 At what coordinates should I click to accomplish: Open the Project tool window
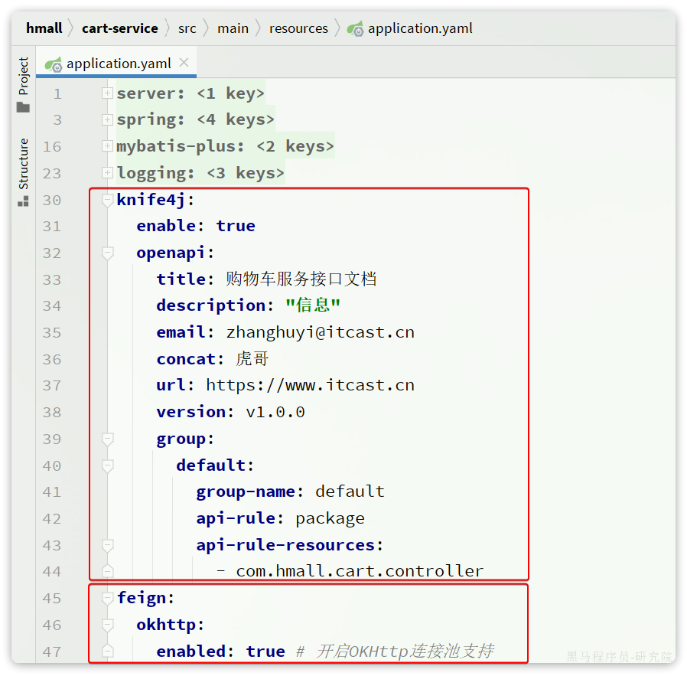pos(23,83)
